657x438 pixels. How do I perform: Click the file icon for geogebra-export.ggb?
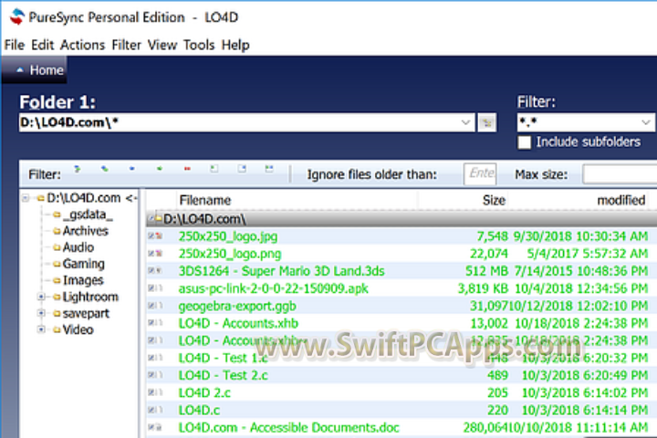tap(159, 306)
